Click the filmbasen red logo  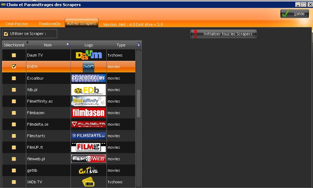[89, 113]
